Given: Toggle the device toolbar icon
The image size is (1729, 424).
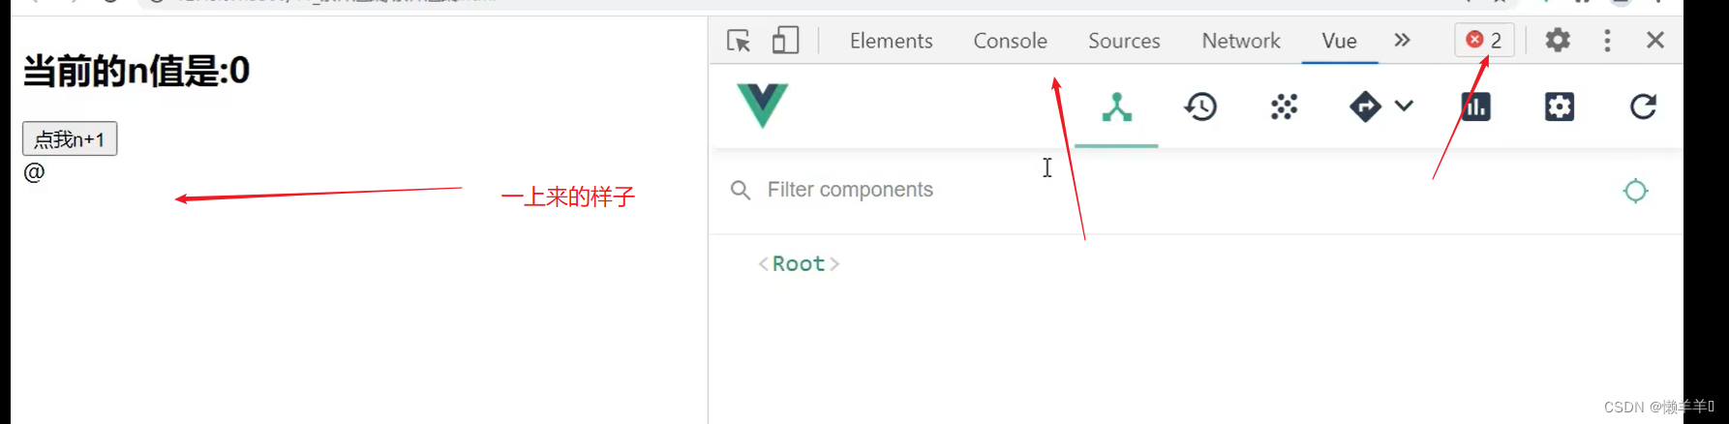Looking at the screenshot, I should coord(785,41).
